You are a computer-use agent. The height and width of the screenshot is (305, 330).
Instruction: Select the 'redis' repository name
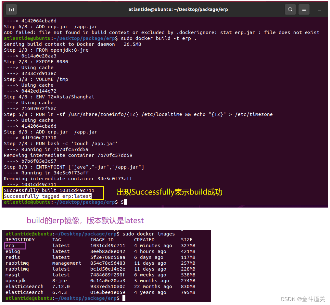click(x=13, y=257)
